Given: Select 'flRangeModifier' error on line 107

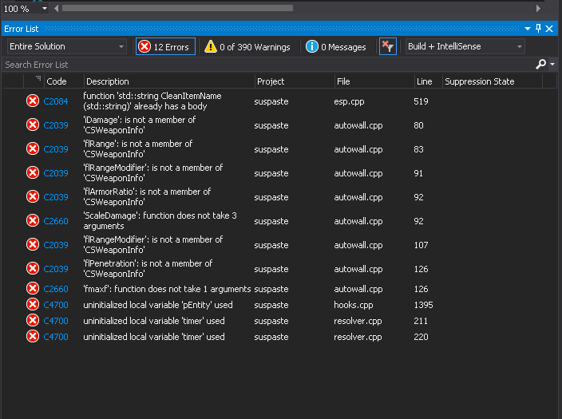Looking at the screenshot, I should [x=153, y=244].
